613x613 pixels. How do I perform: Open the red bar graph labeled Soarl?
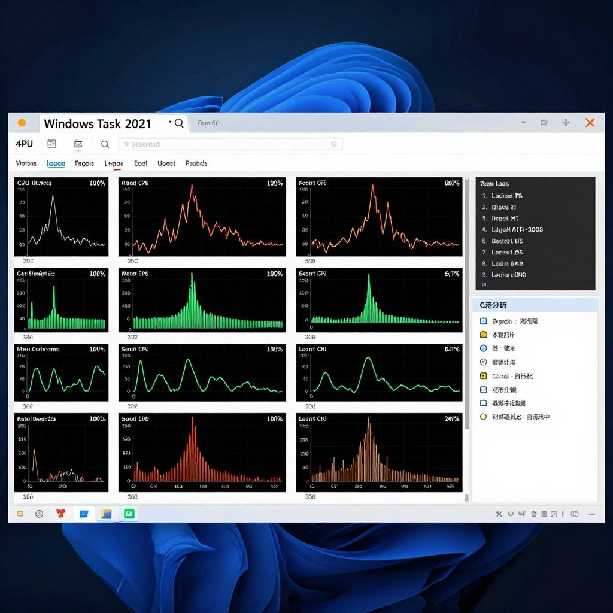[x=202, y=453]
